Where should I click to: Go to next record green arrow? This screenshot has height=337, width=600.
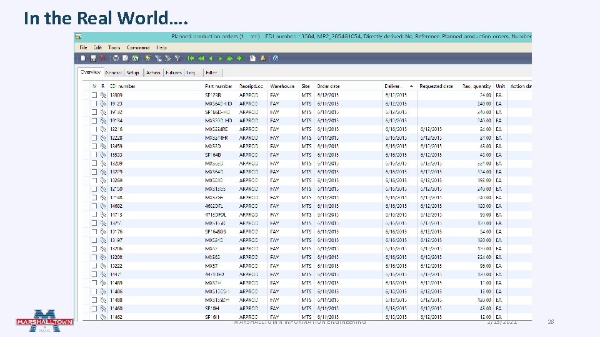point(221,59)
